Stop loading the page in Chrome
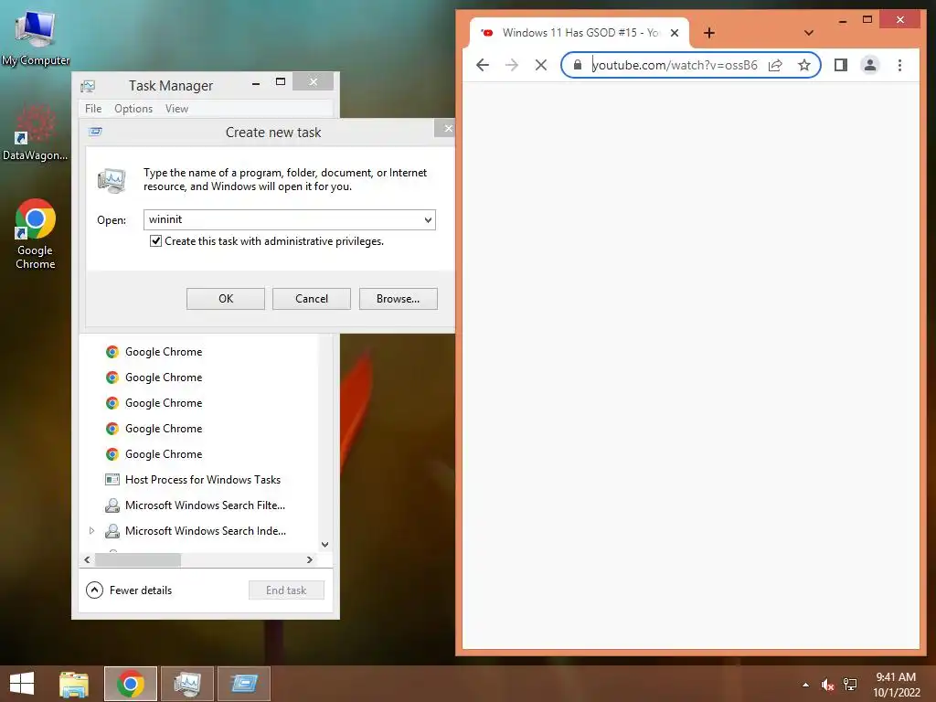Viewport: 936px width, 702px height. pyautogui.click(x=541, y=65)
